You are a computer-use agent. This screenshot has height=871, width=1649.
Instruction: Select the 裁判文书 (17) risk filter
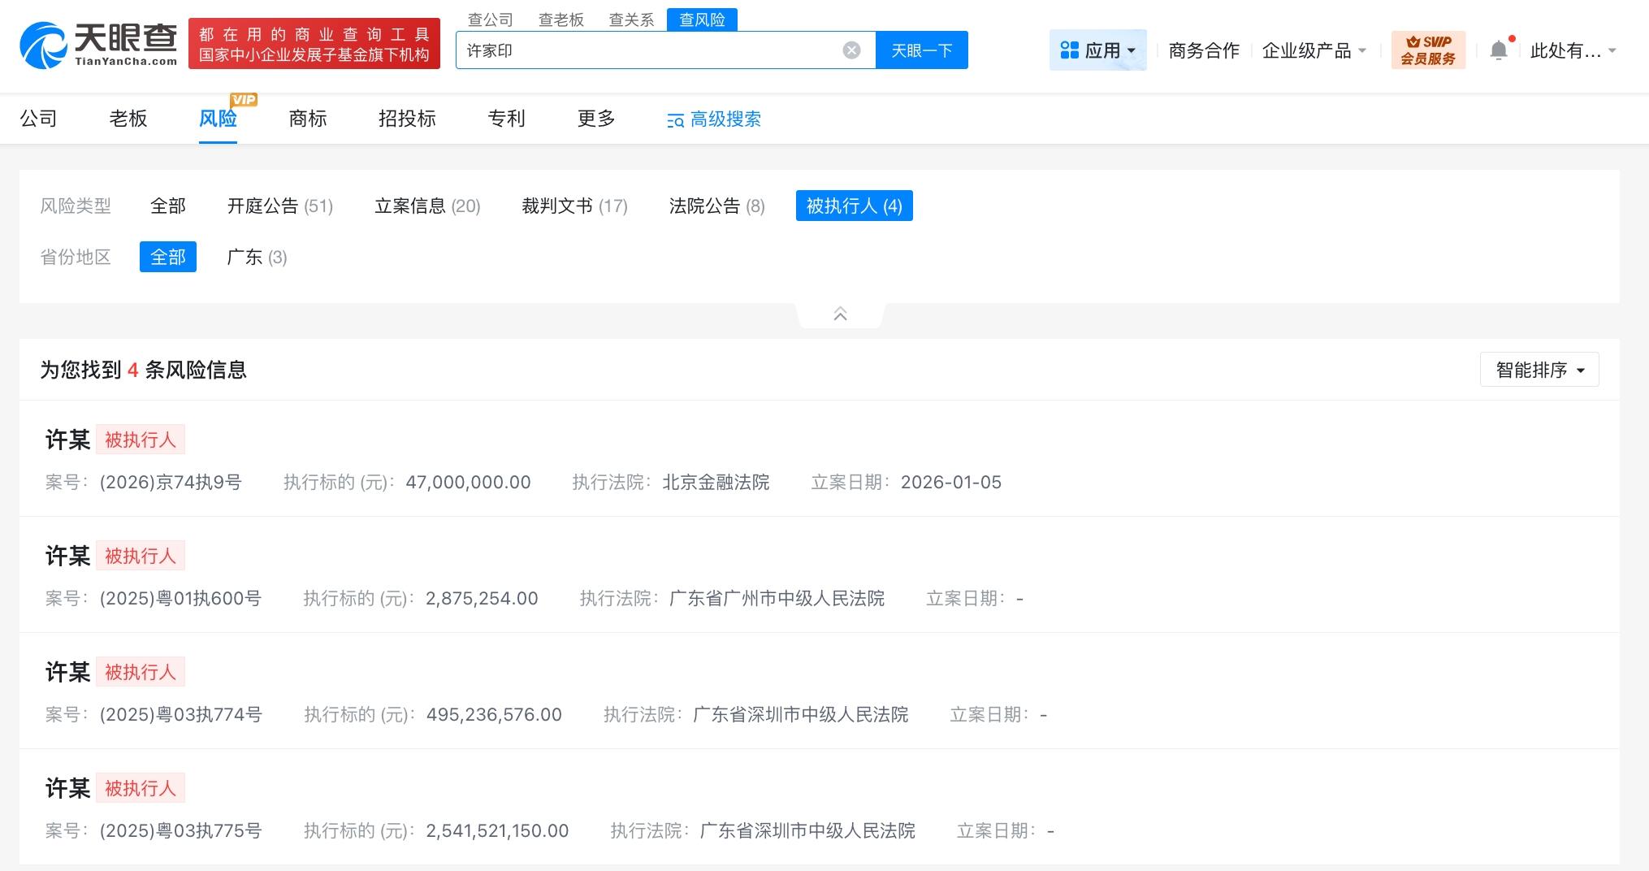click(574, 206)
